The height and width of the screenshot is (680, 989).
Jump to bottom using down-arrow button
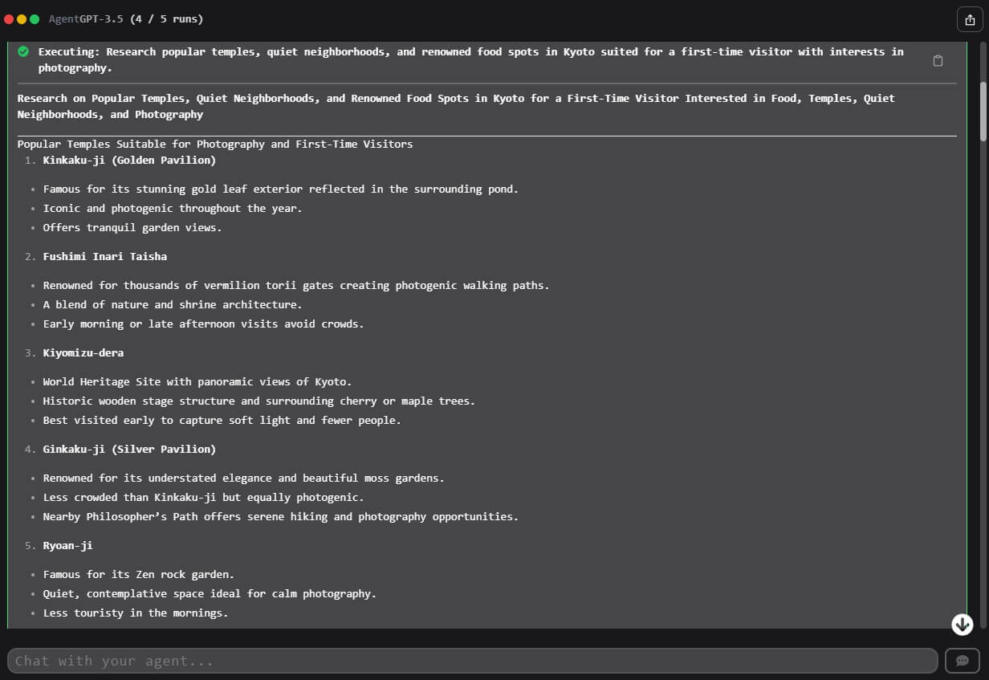(962, 624)
